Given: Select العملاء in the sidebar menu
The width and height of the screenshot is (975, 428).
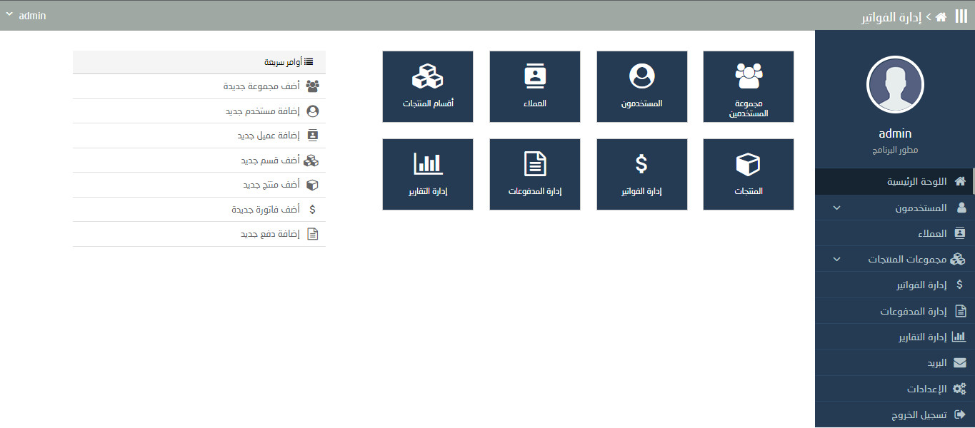Looking at the screenshot, I should (894, 233).
